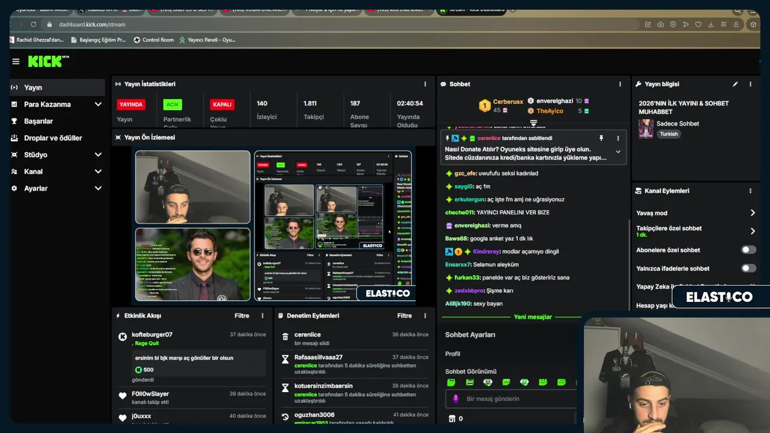Click the 02:40:54 stream uptime

(410, 114)
